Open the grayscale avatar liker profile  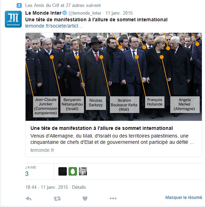coord(83,171)
